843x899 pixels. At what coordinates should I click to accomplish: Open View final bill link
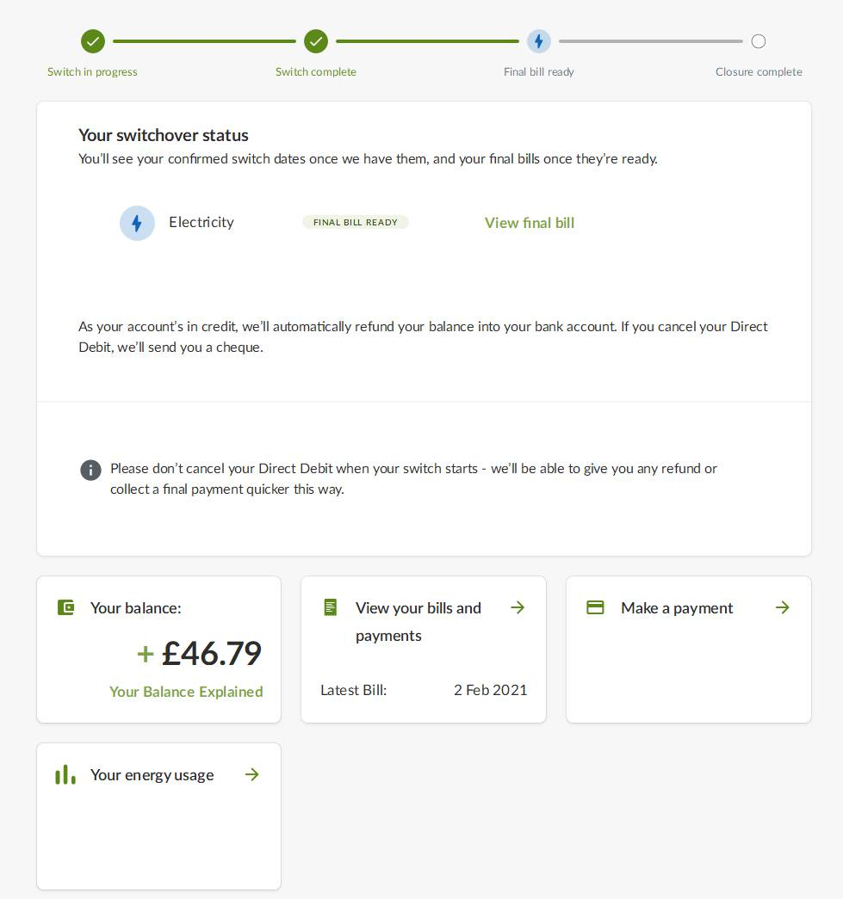pyautogui.click(x=529, y=223)
